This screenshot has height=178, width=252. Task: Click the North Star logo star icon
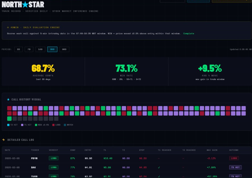pos(26,4)
